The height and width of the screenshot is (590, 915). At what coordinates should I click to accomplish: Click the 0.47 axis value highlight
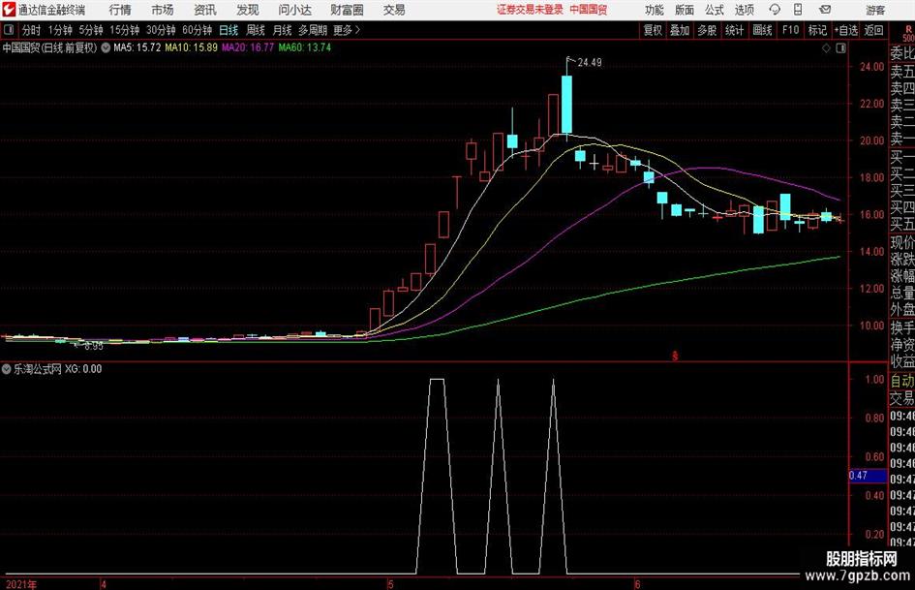tap(868, 476)
